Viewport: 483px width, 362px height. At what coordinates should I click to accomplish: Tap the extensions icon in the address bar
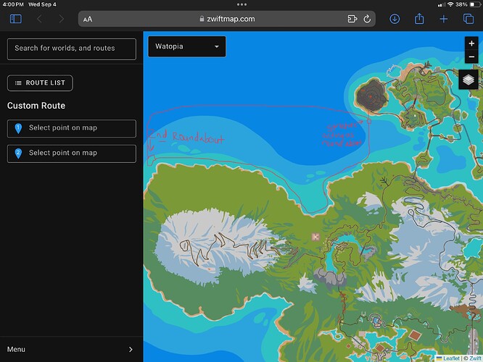click(352, 19)
